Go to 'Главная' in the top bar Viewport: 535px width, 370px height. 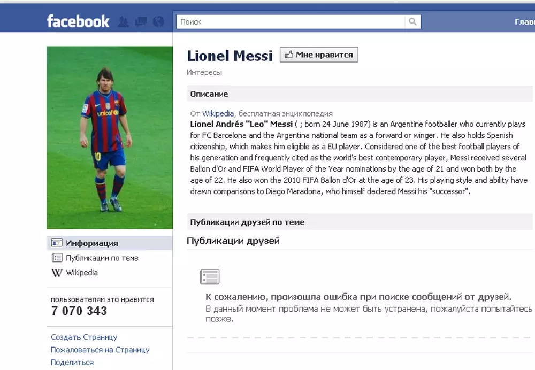pos(524,22)
